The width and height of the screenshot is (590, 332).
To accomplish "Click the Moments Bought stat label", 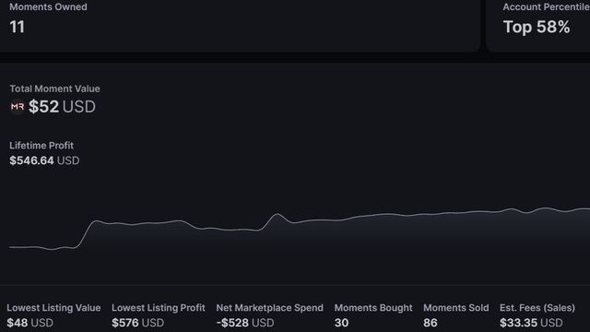I will click(373, 308).
